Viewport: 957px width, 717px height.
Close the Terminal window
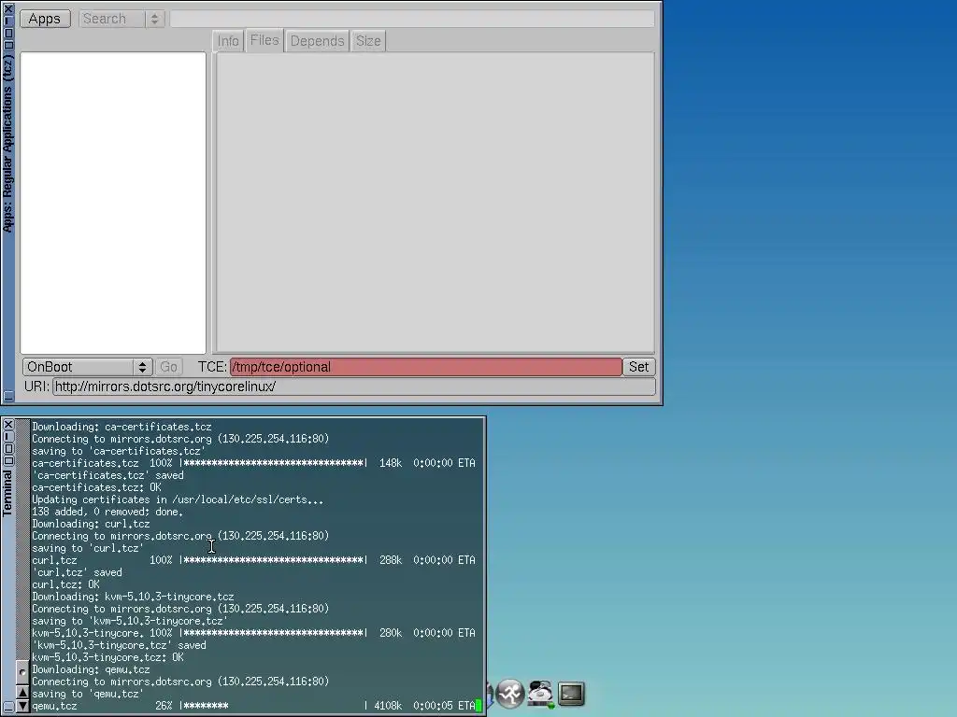(7, 425)
